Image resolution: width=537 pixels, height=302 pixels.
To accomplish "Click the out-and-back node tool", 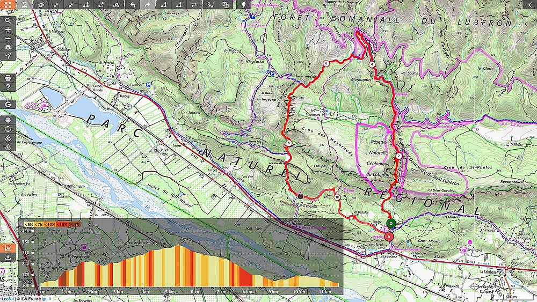I will 179,4.
